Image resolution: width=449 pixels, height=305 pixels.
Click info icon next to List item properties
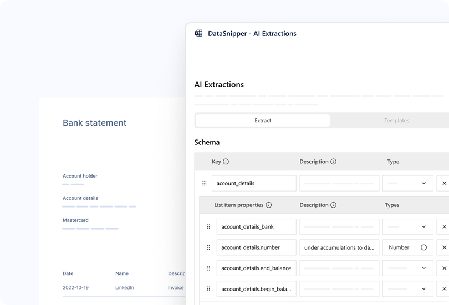tap(269, 205)
